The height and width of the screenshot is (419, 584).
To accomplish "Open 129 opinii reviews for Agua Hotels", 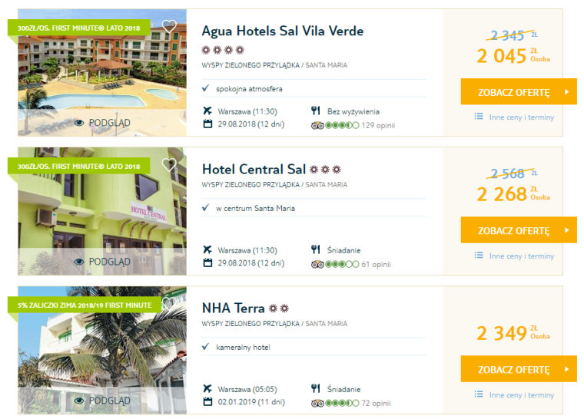I will pos(378,125).
